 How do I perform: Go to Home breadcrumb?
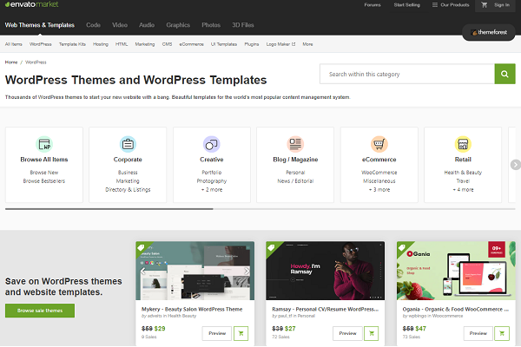point(11,62)
